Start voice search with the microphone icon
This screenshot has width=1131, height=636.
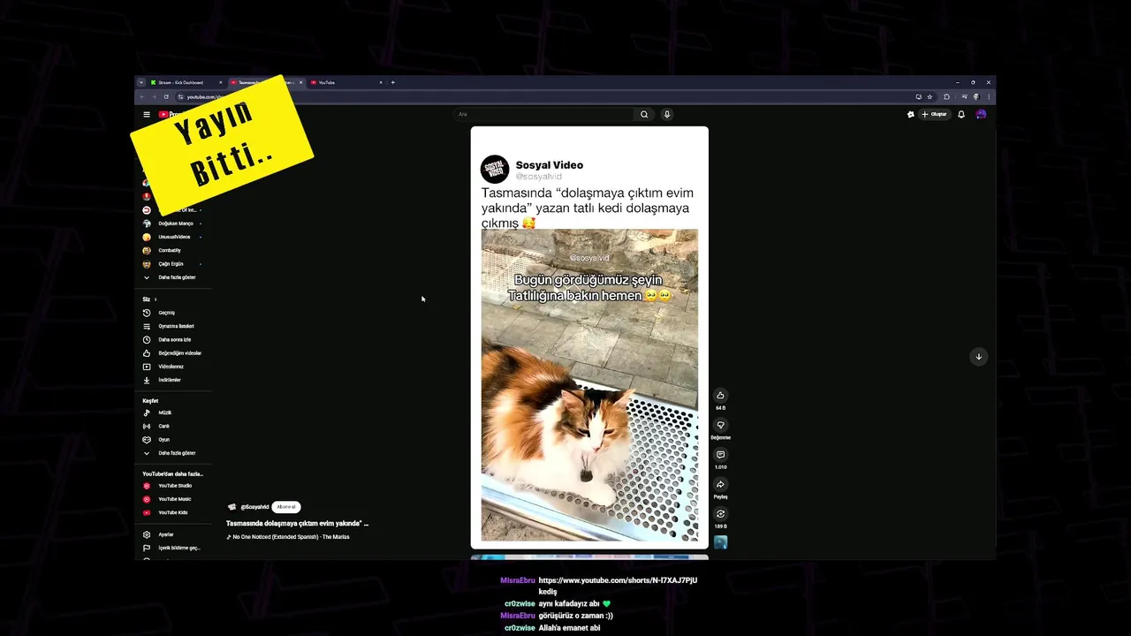point(667,114)
